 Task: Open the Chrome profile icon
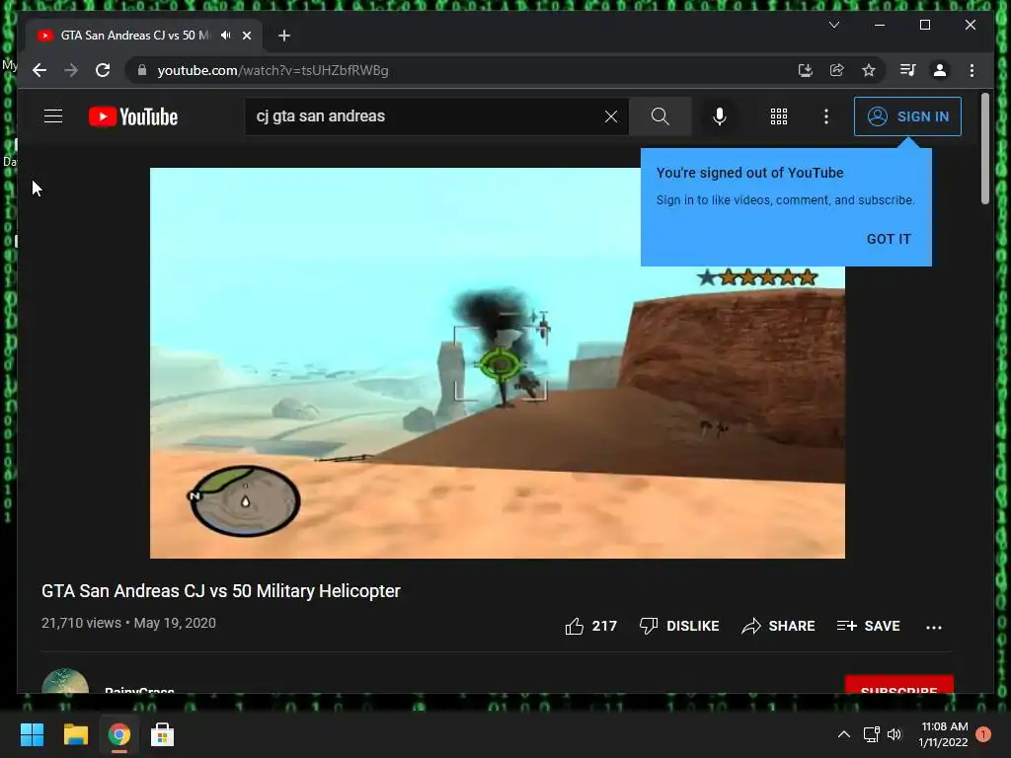click(x=940, y=70)
